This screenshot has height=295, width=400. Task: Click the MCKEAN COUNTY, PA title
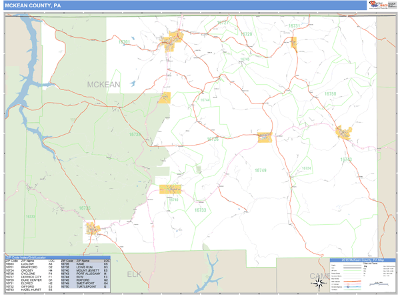coord(33,5)
